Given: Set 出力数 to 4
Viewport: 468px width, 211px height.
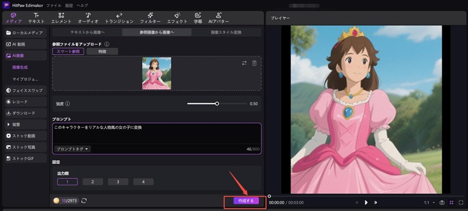Looking at the screenshot, I should point(143,182).
